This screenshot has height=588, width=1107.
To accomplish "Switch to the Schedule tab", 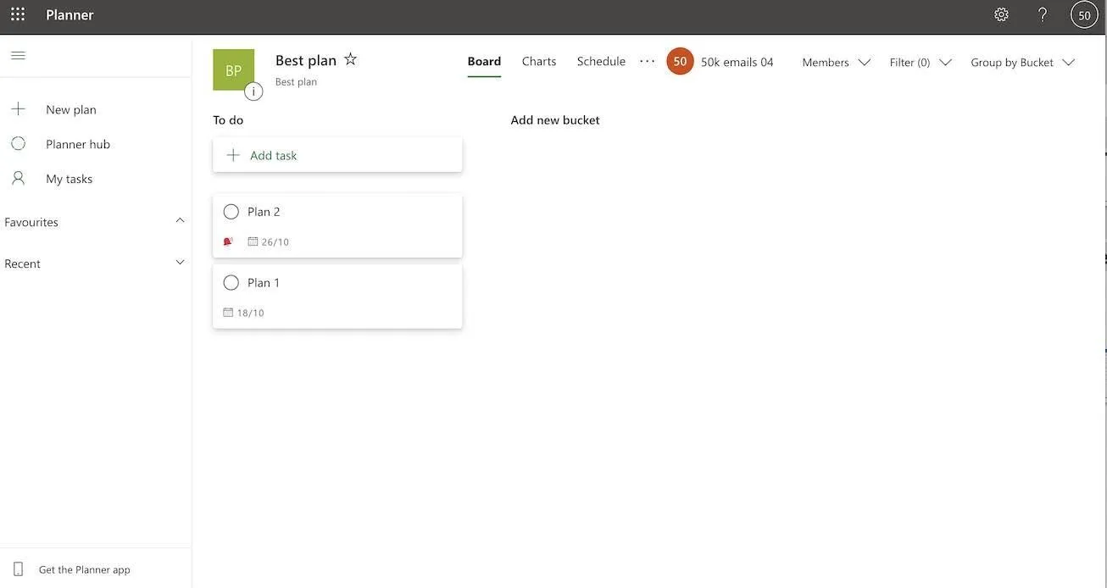I will (x=601, y=61).
